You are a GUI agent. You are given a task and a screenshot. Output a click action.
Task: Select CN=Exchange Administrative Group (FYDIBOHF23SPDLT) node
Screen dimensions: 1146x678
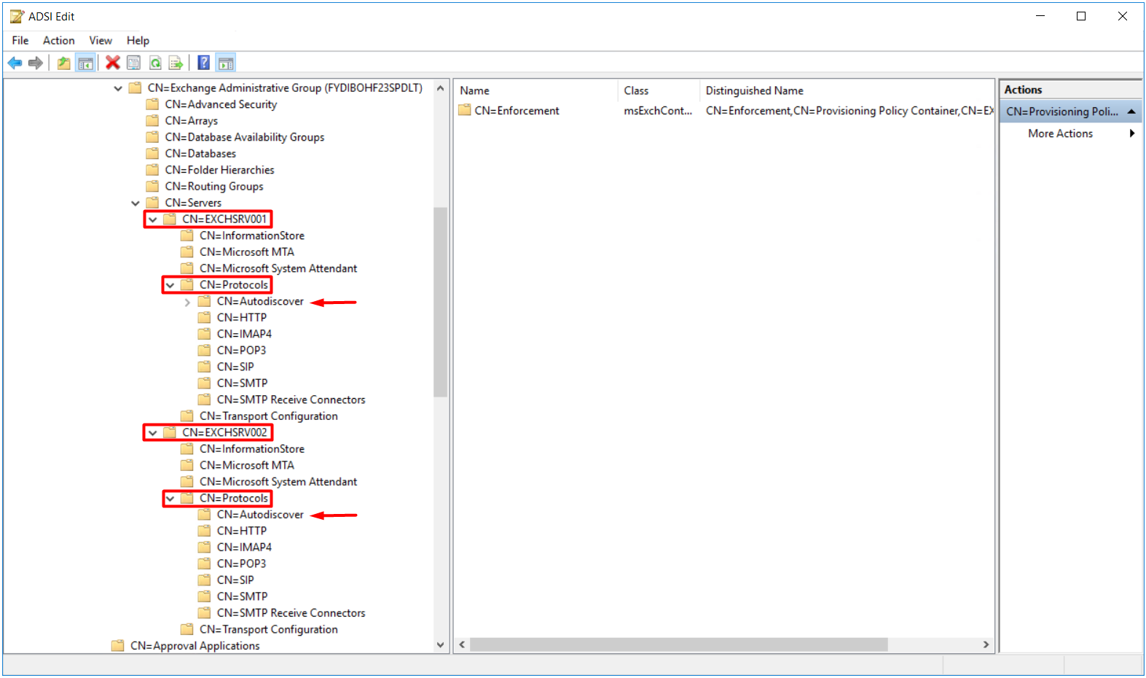click(285, 88)
